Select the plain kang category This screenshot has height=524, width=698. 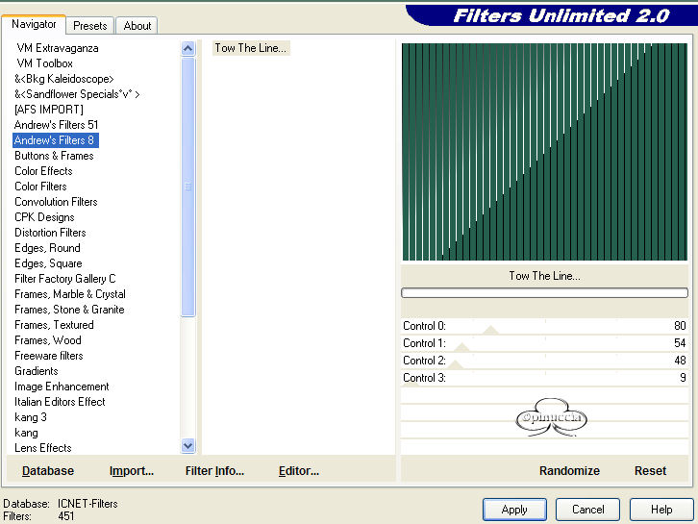click(x=26, y=433)
